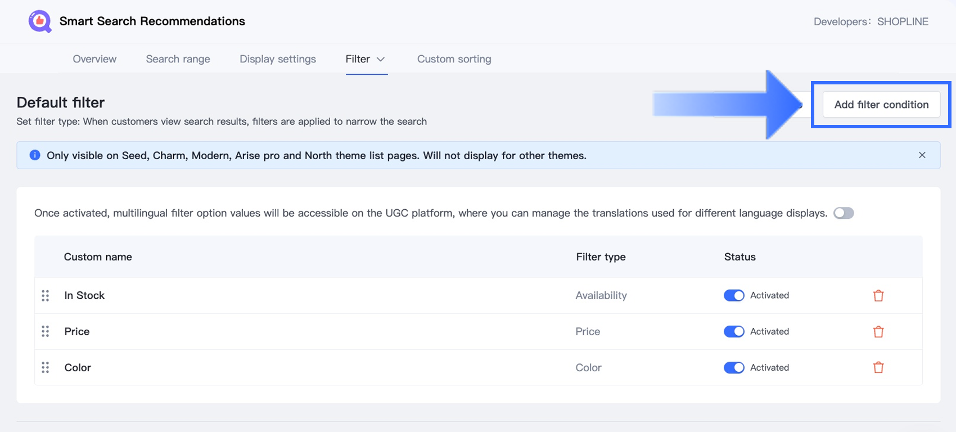Screen dimensions: 956x432
Task: Open the Overview tab
Action: point(94,59)
